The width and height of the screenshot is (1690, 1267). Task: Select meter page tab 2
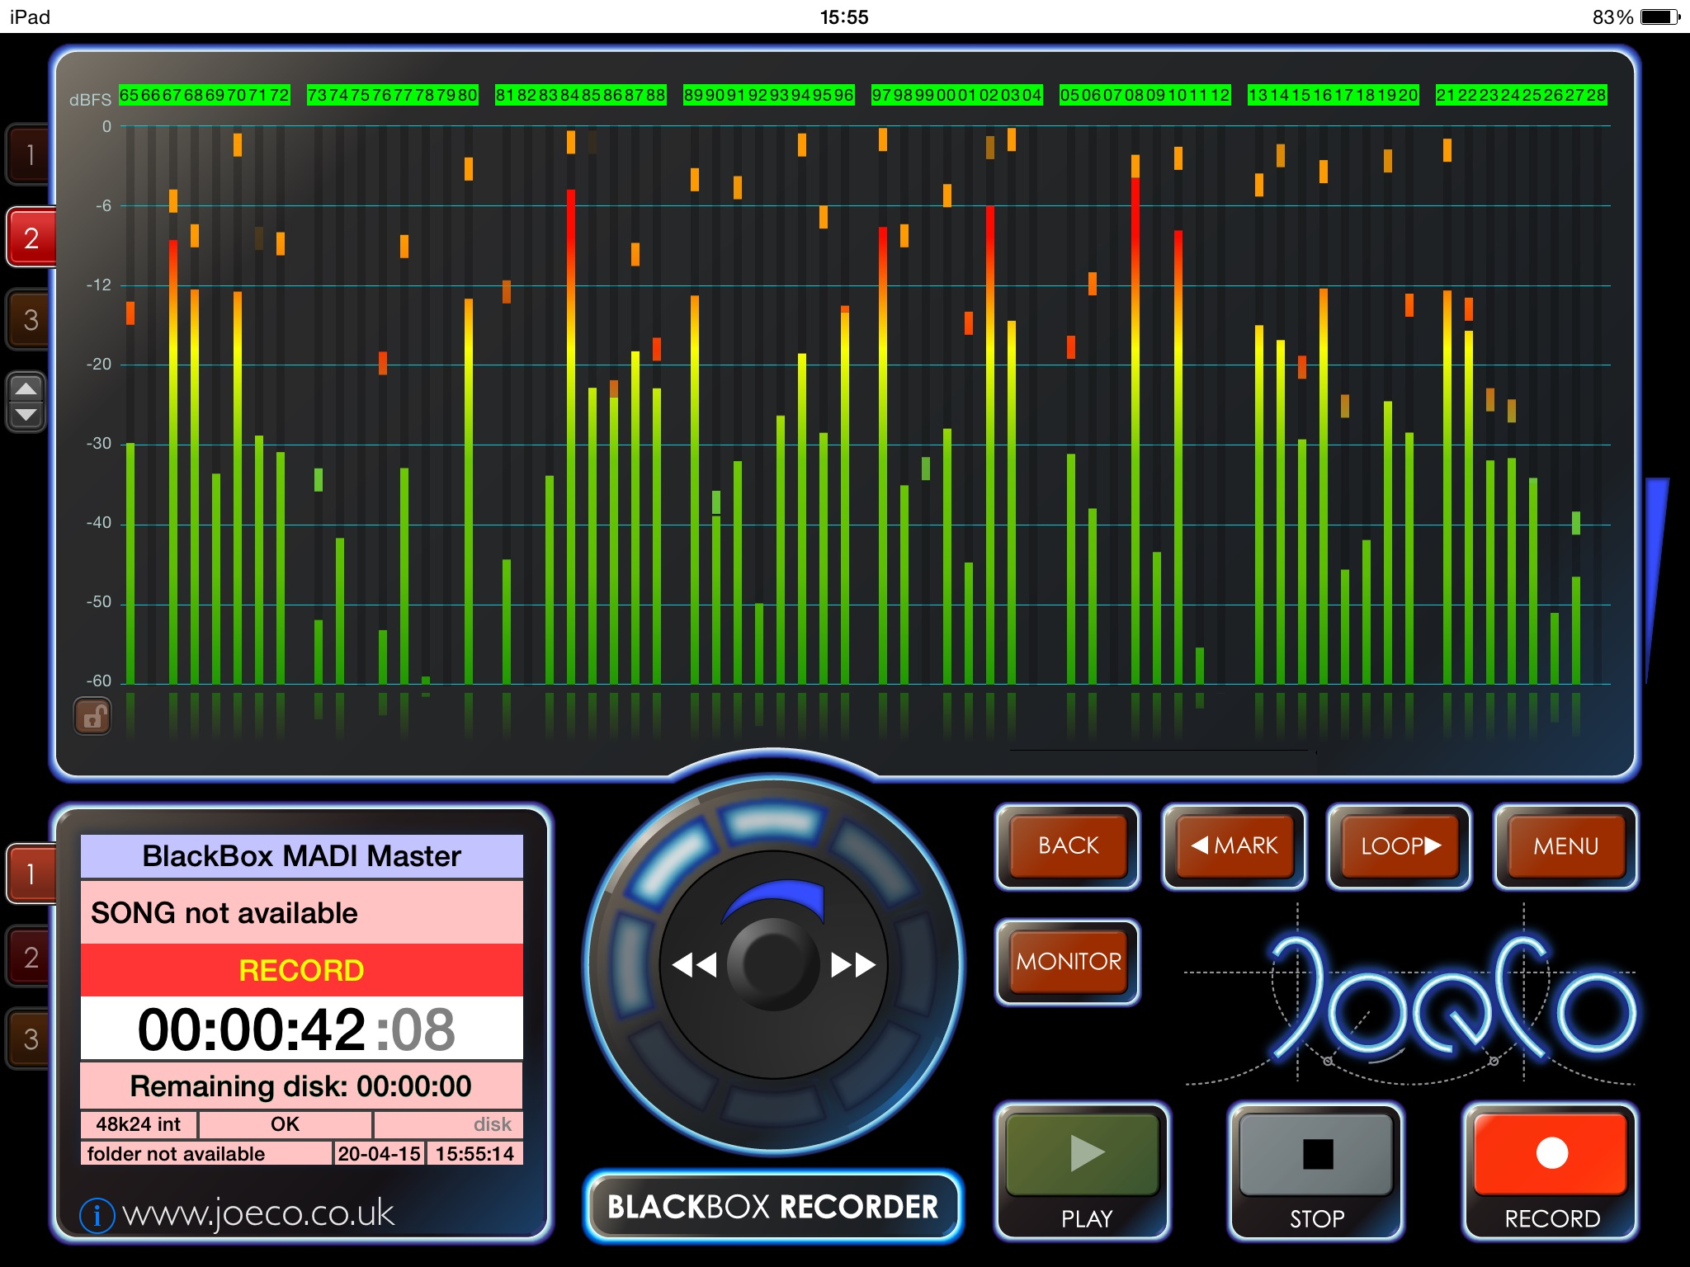pos(31,238)
